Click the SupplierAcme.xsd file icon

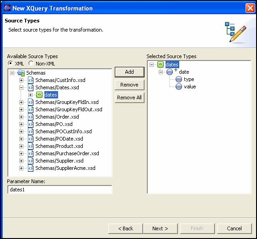coord(31,168)
